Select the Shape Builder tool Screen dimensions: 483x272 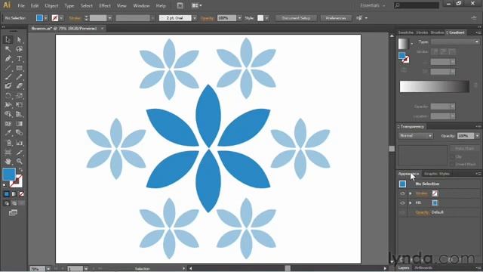tap(8, 114)
